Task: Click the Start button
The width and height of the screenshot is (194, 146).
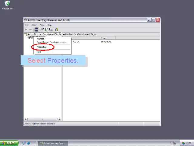Action: pos(9,143)
